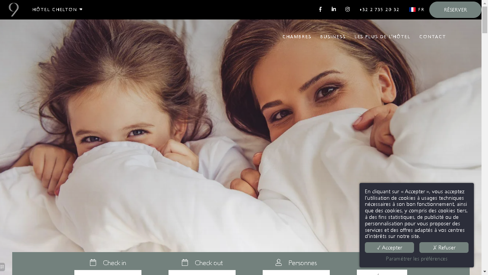Image resolution: width=488 pixels, height=275 pixels.
Task: Open the LinkedIn page icon
Action: pos(334,9)
